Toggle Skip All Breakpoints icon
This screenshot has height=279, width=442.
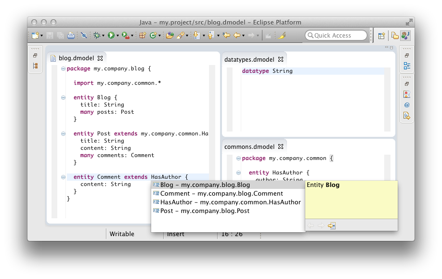84,35
